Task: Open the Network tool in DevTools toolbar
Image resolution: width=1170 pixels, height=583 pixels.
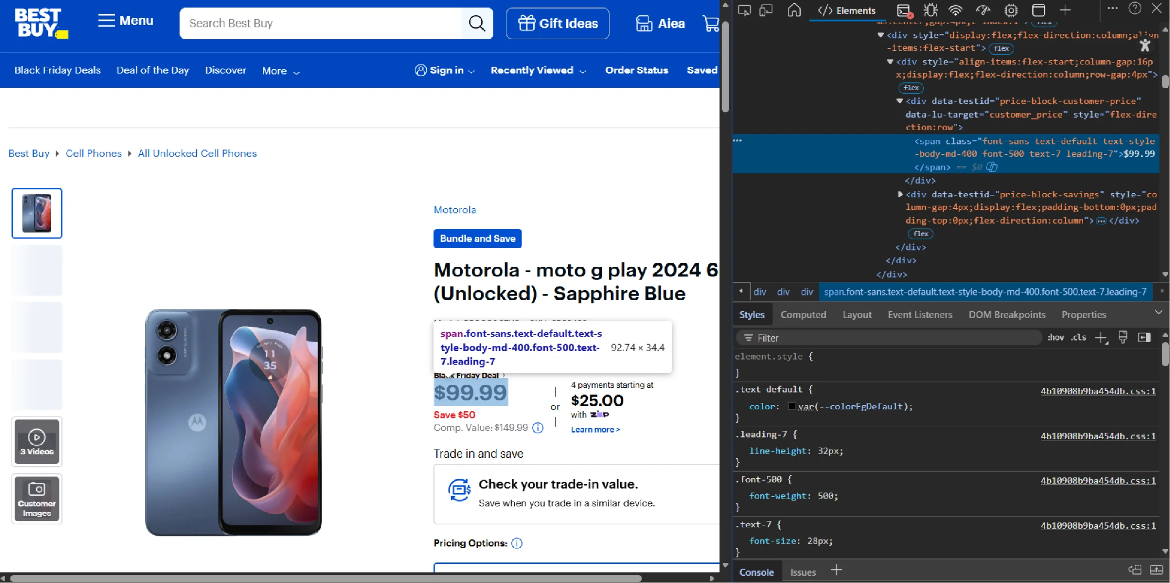Action: pyautogui.click(x=956, y=10)
